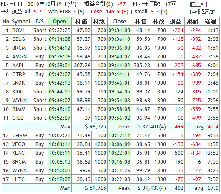Click the No column header

click(6, 21)
